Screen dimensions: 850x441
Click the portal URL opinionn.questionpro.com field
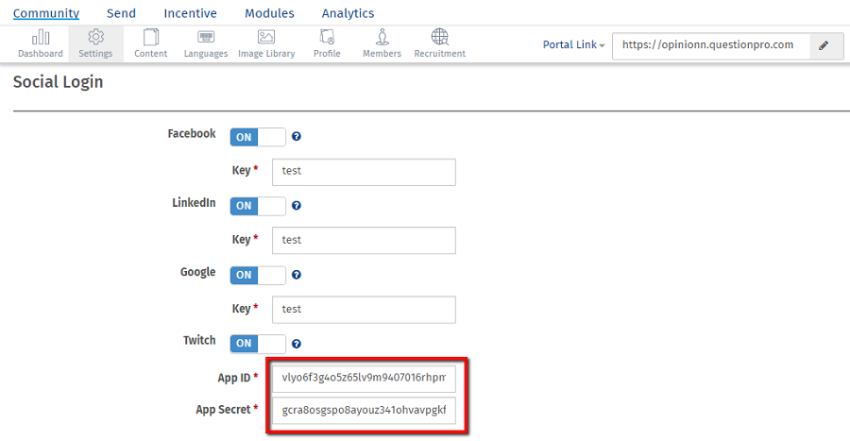click(x=711, y=45)
